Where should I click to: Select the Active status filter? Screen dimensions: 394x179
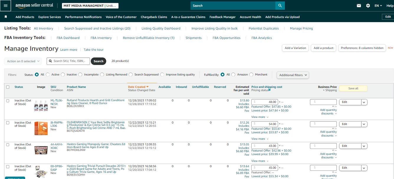(x=48, y=75)
